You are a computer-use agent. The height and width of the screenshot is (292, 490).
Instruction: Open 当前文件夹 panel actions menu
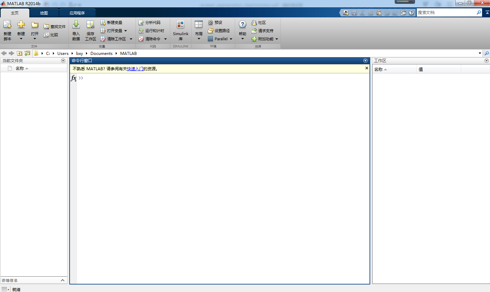63,61
